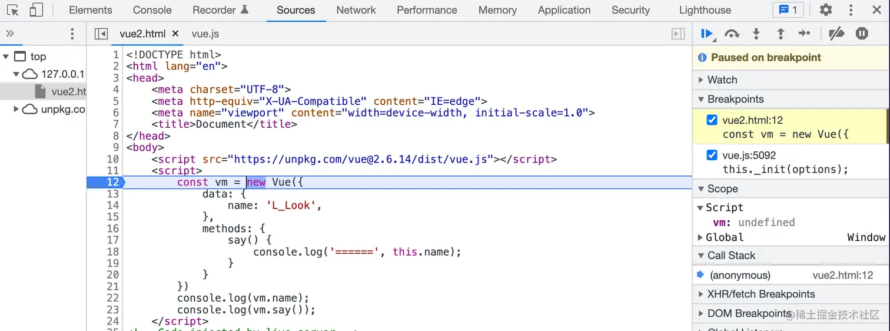Viewport: 890px width, 331px height.
Task: Open DevTools settings gear
Action: [x=826, y=10]
